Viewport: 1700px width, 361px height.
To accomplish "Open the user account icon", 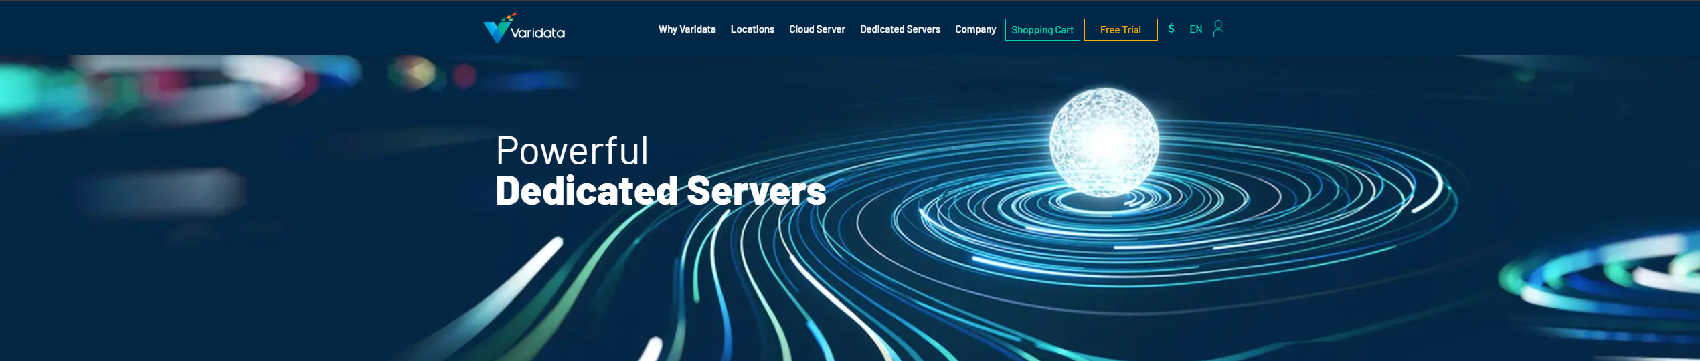I will point(1218,29).
